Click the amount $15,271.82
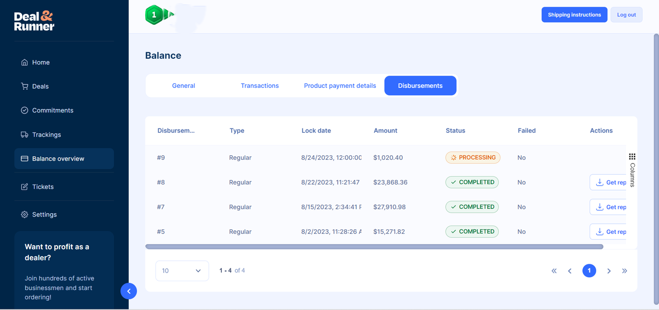Screen dimensions: 659x310 [x=389, y=232]
